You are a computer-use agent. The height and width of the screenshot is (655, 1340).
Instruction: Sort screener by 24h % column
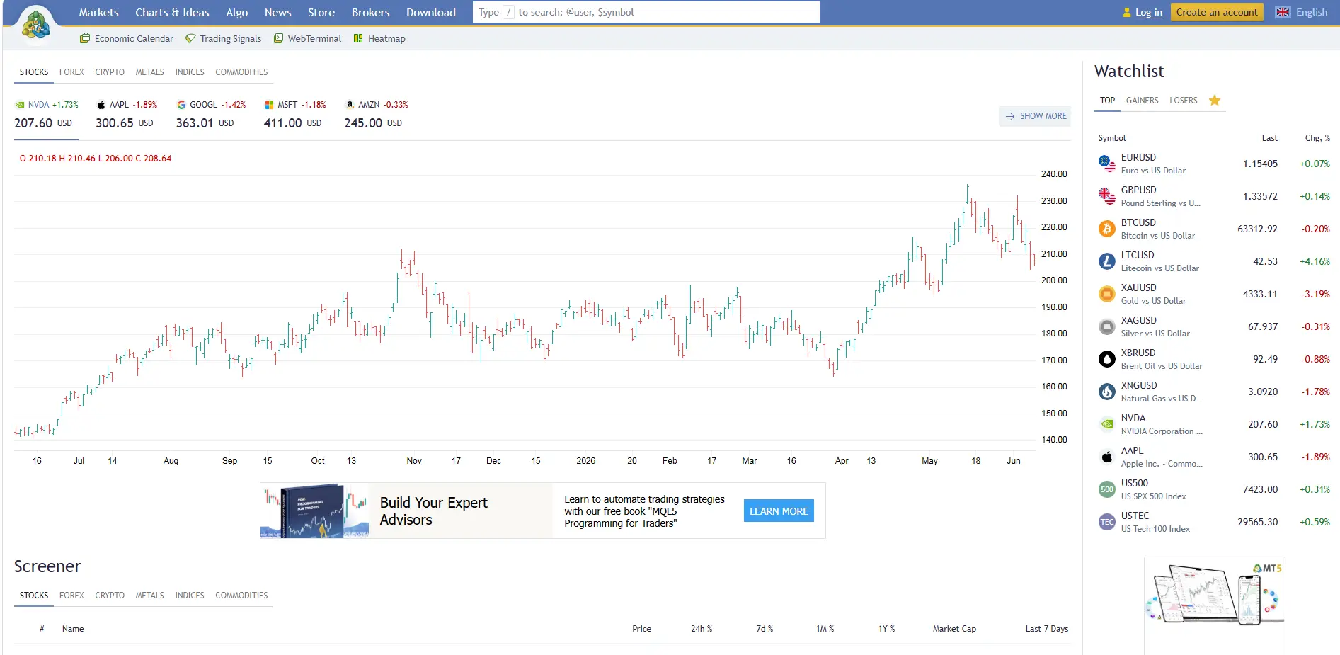click(702, 629)
